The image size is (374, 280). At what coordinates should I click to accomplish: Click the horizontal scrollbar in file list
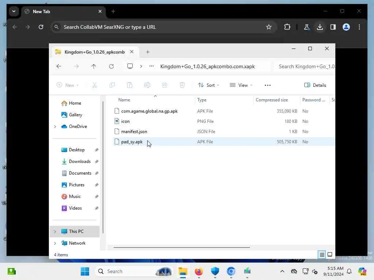182,248
